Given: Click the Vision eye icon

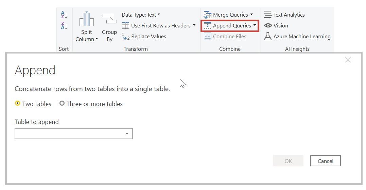Looking at the screenshot, I should 268,25.
